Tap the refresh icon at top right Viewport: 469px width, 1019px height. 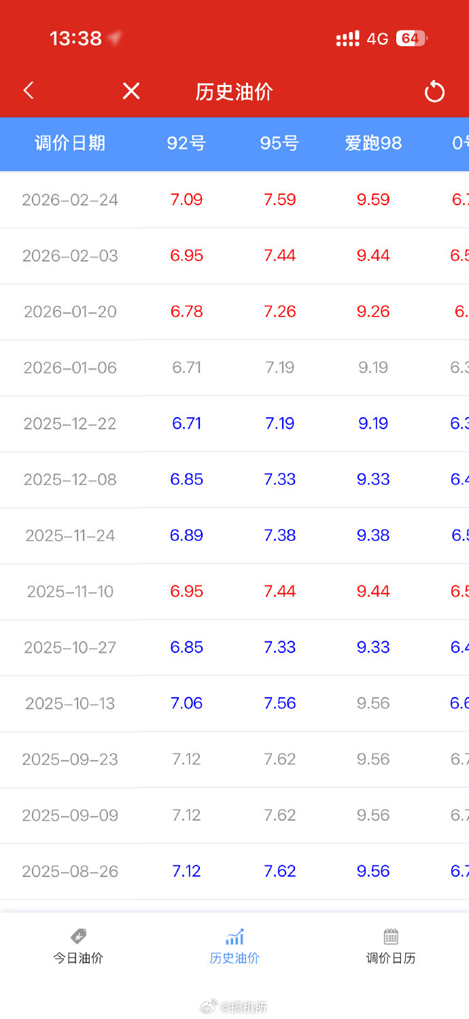pyautogui.click(x=434, y=90)
